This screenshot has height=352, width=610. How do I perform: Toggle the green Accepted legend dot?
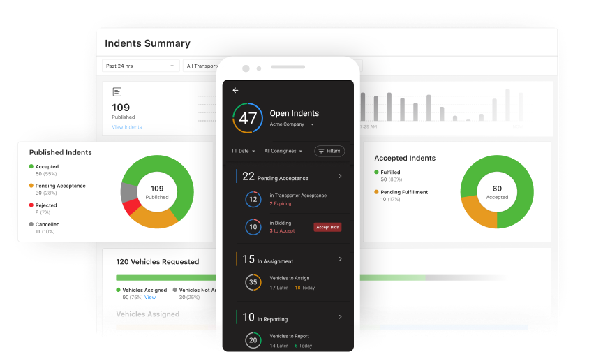(x=31, y=166)
